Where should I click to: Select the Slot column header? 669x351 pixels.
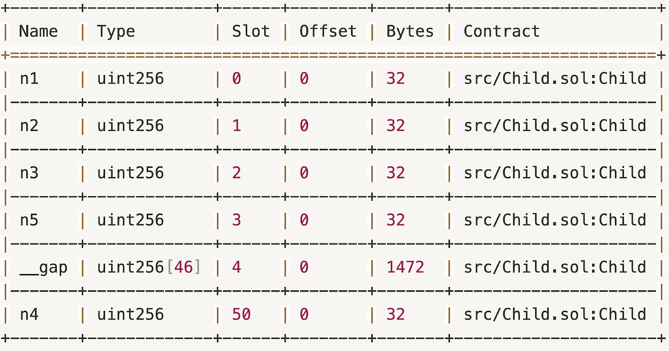tap(251, 32)
